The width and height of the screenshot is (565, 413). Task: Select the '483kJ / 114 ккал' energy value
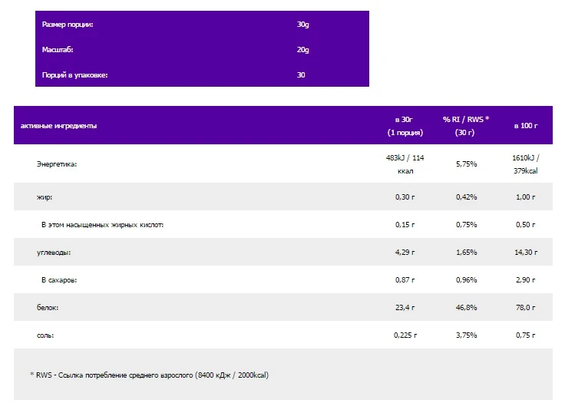(x=404, y=164)
